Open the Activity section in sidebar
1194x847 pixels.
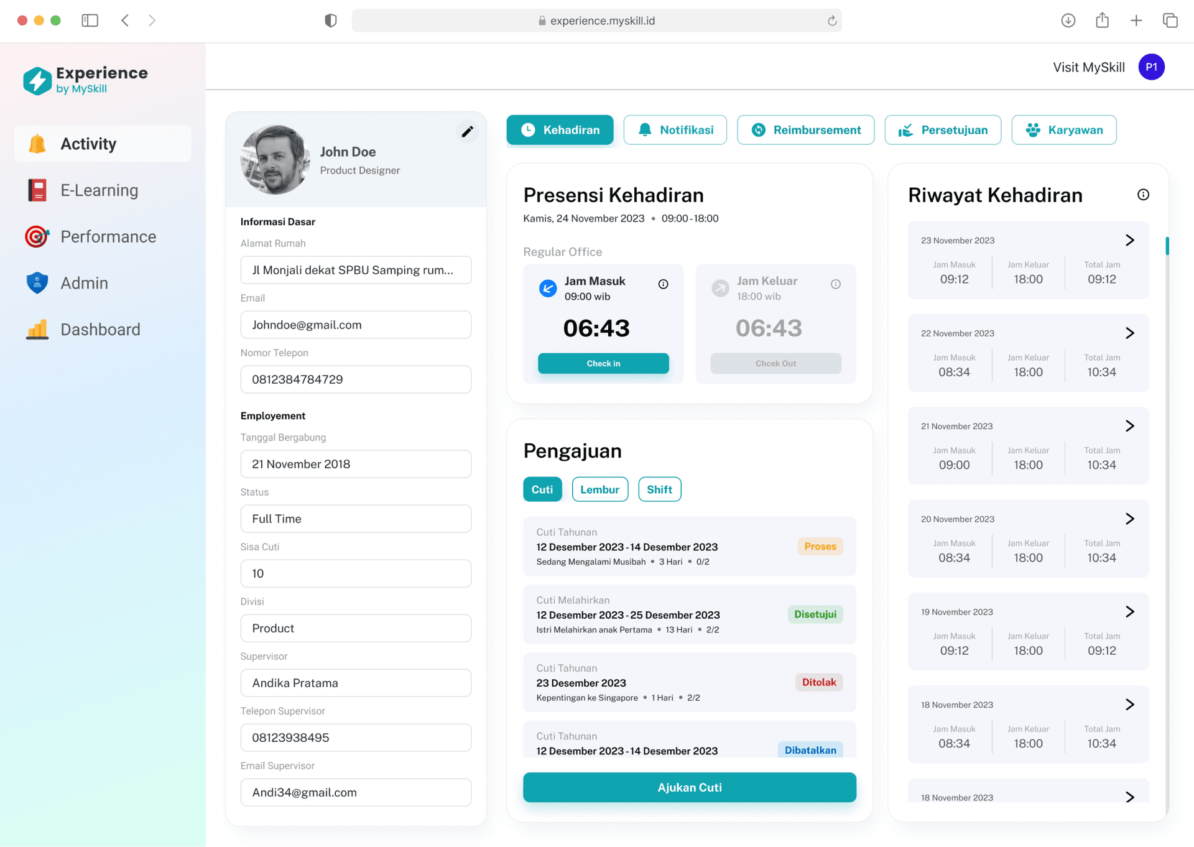(88, 144)
